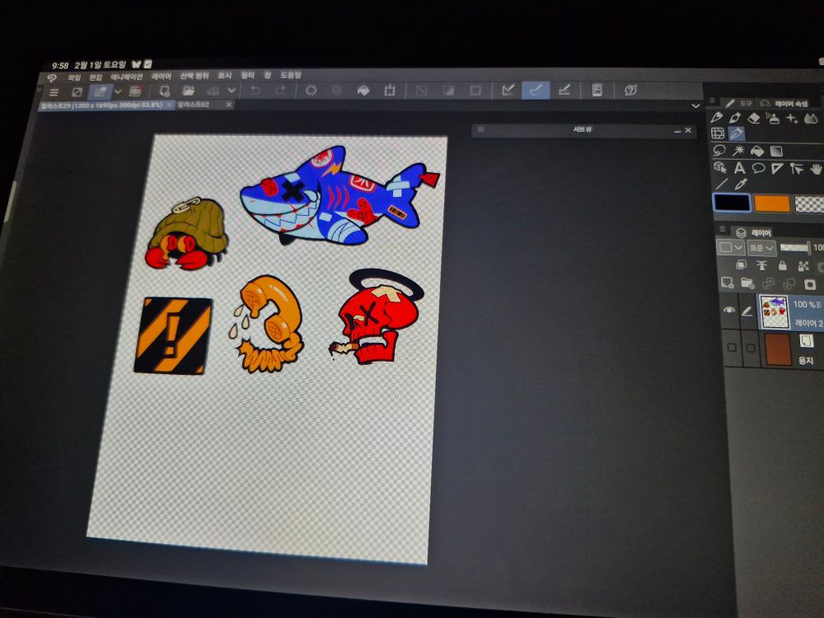Screen dimensions: 824x618
Task: Close the second canvas tab
Action: [228, 105]
